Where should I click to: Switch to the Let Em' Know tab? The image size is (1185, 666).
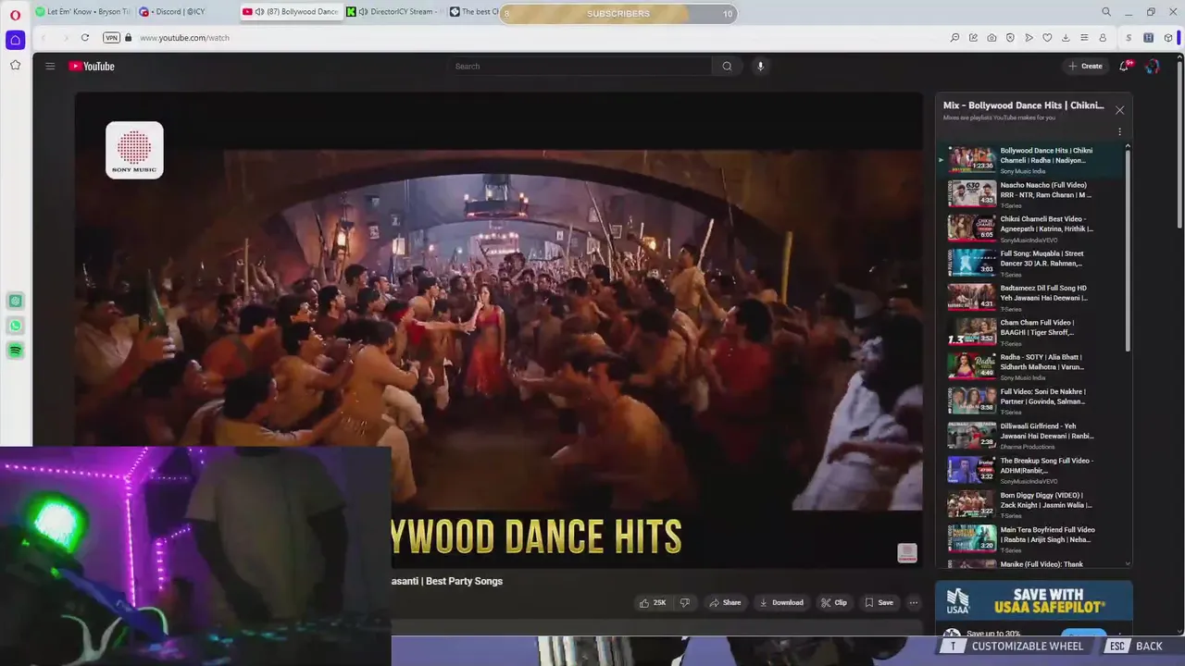[x=81, y=12]
